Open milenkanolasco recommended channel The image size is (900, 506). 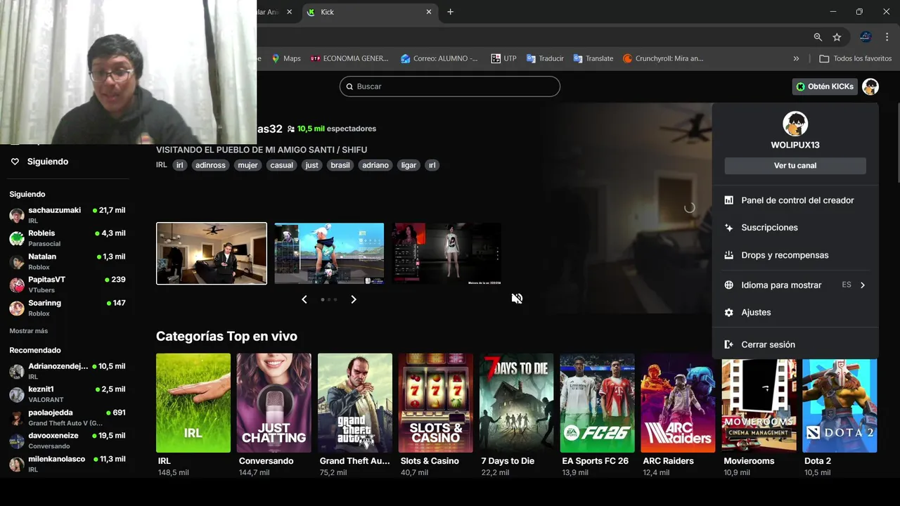67,464
